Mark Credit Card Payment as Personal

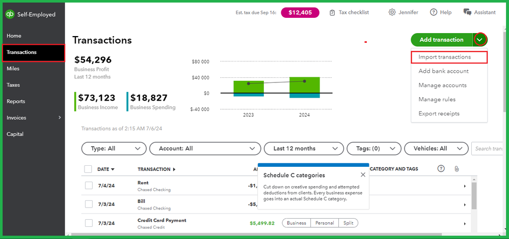coord(325,223)
